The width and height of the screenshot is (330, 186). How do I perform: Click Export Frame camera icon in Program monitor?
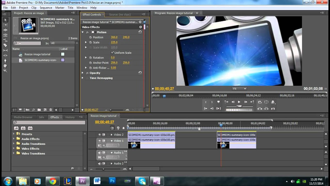(x=273, y=109)
